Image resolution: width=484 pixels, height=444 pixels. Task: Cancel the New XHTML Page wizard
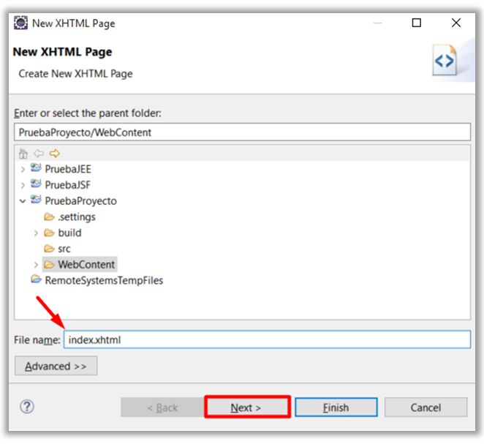426,407
